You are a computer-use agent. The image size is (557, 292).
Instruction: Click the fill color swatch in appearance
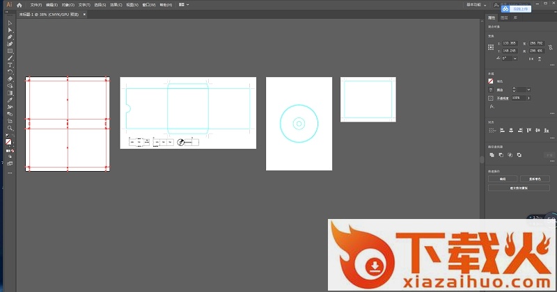[492, 81]
